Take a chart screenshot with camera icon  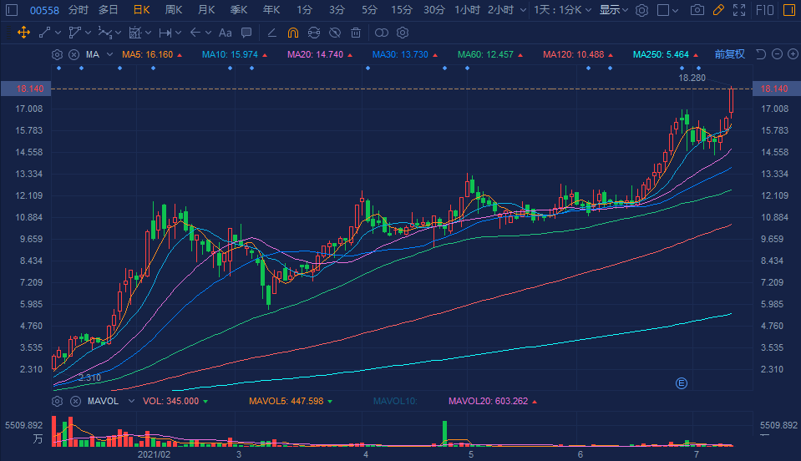697,10
